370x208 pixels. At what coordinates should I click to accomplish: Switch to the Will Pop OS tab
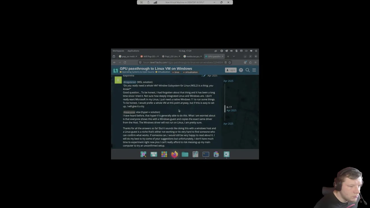tap(150, 56)
